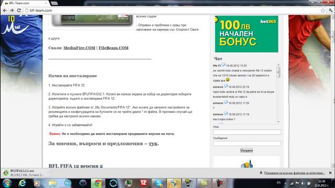Screen dimensions: 335x188
Task: Open the FileBeam.COM download link
Action: click(114, 48)
